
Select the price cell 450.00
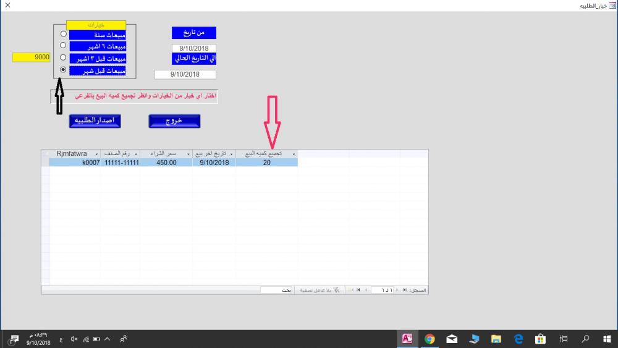[166, 163]
